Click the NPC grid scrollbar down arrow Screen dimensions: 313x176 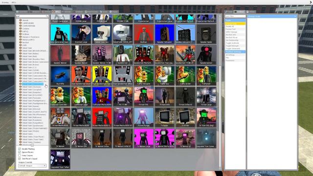pyautogui.click(x=220, y=169)
